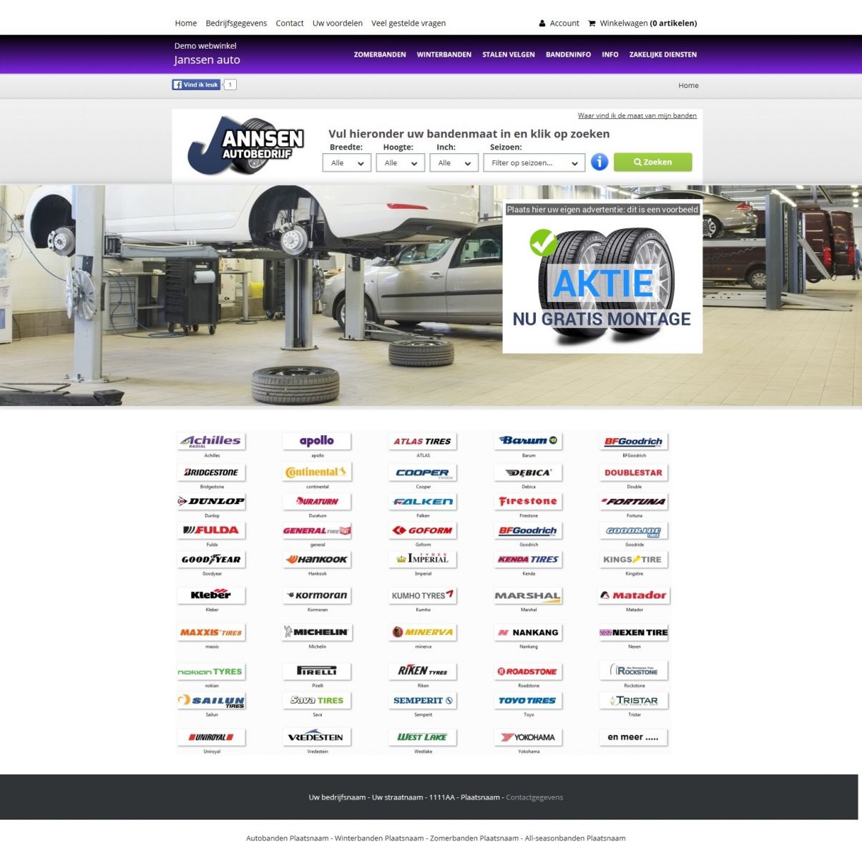Select the Michelin brand logo
Viewport: 862px width, 859px height.
click(317, 632)
